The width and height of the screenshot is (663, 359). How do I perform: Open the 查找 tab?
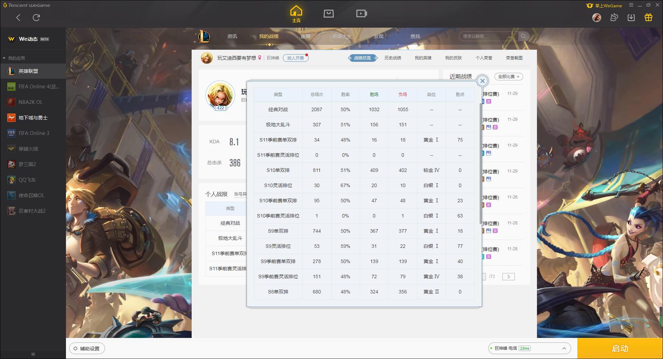coord(415,36)
